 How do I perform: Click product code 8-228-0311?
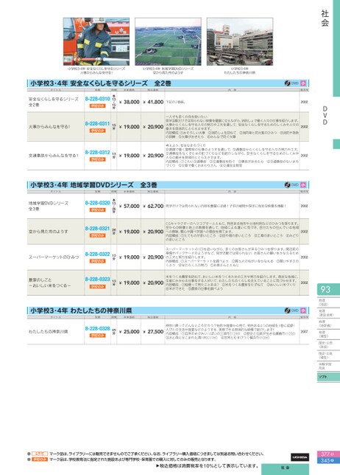(97, 124)
